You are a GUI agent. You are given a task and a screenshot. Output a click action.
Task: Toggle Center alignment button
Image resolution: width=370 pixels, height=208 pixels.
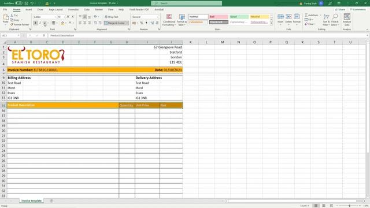click(x=85, y=23)
